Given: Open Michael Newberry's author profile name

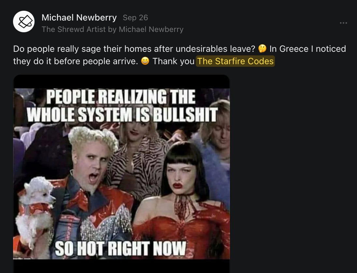Looking at the screenshot, I should [x=79, y=18].
